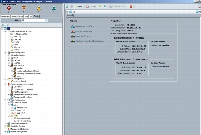Image resolution: width=201 pixels, height=135 pixels.
Task: Expand the LDAP node
Action: pos(9,58)
